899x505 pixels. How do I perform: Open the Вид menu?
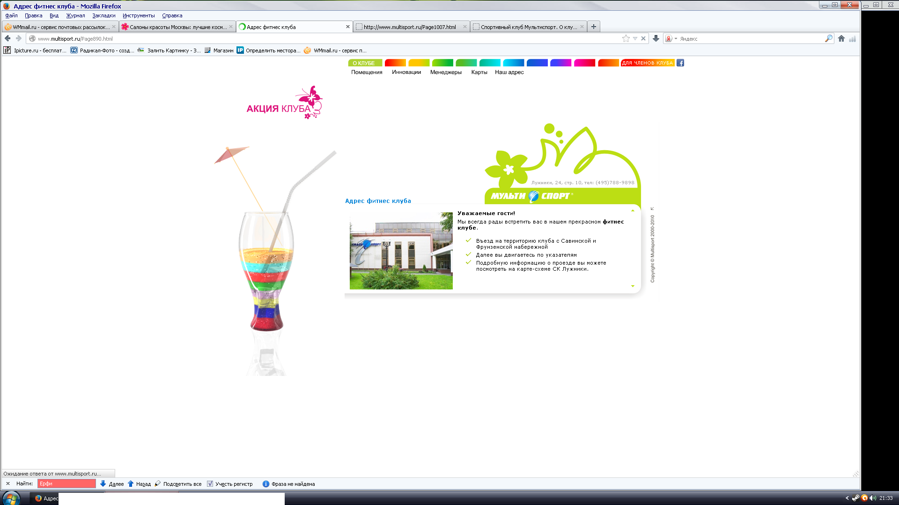(x=54, y=15)
